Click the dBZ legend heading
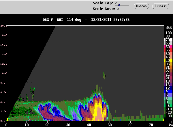Image resolution: width=173 pixels, height=127 pixels. tap(169, 28)
